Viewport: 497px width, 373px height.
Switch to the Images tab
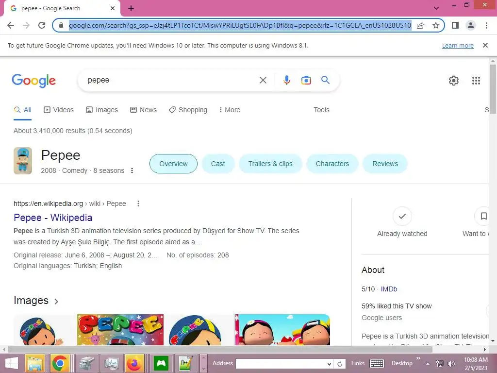tap(102, 110)
